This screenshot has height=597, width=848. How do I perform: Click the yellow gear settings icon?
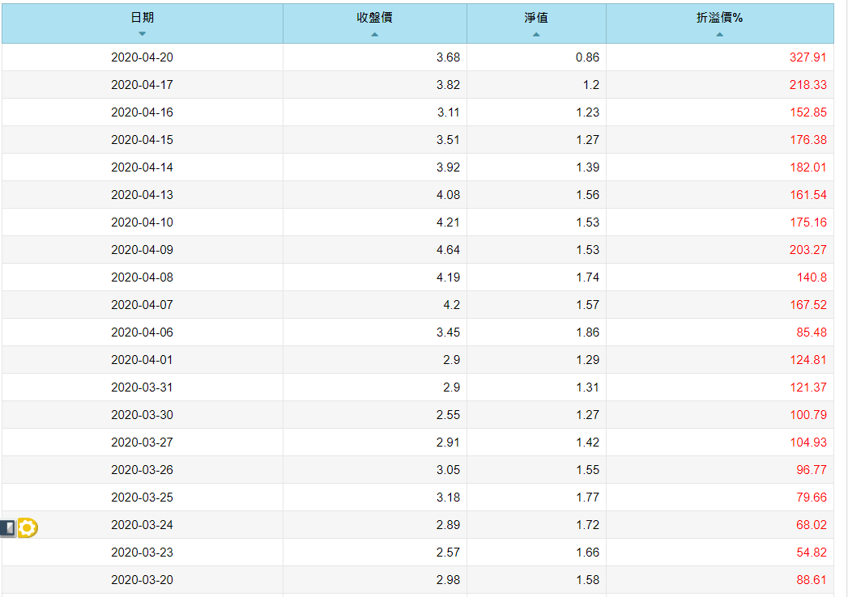(28, 528)
